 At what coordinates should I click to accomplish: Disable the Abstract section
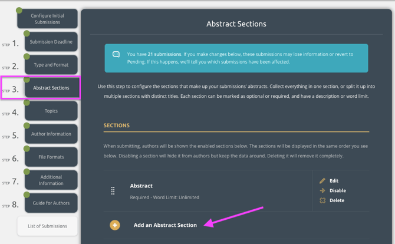coord(338,190)
